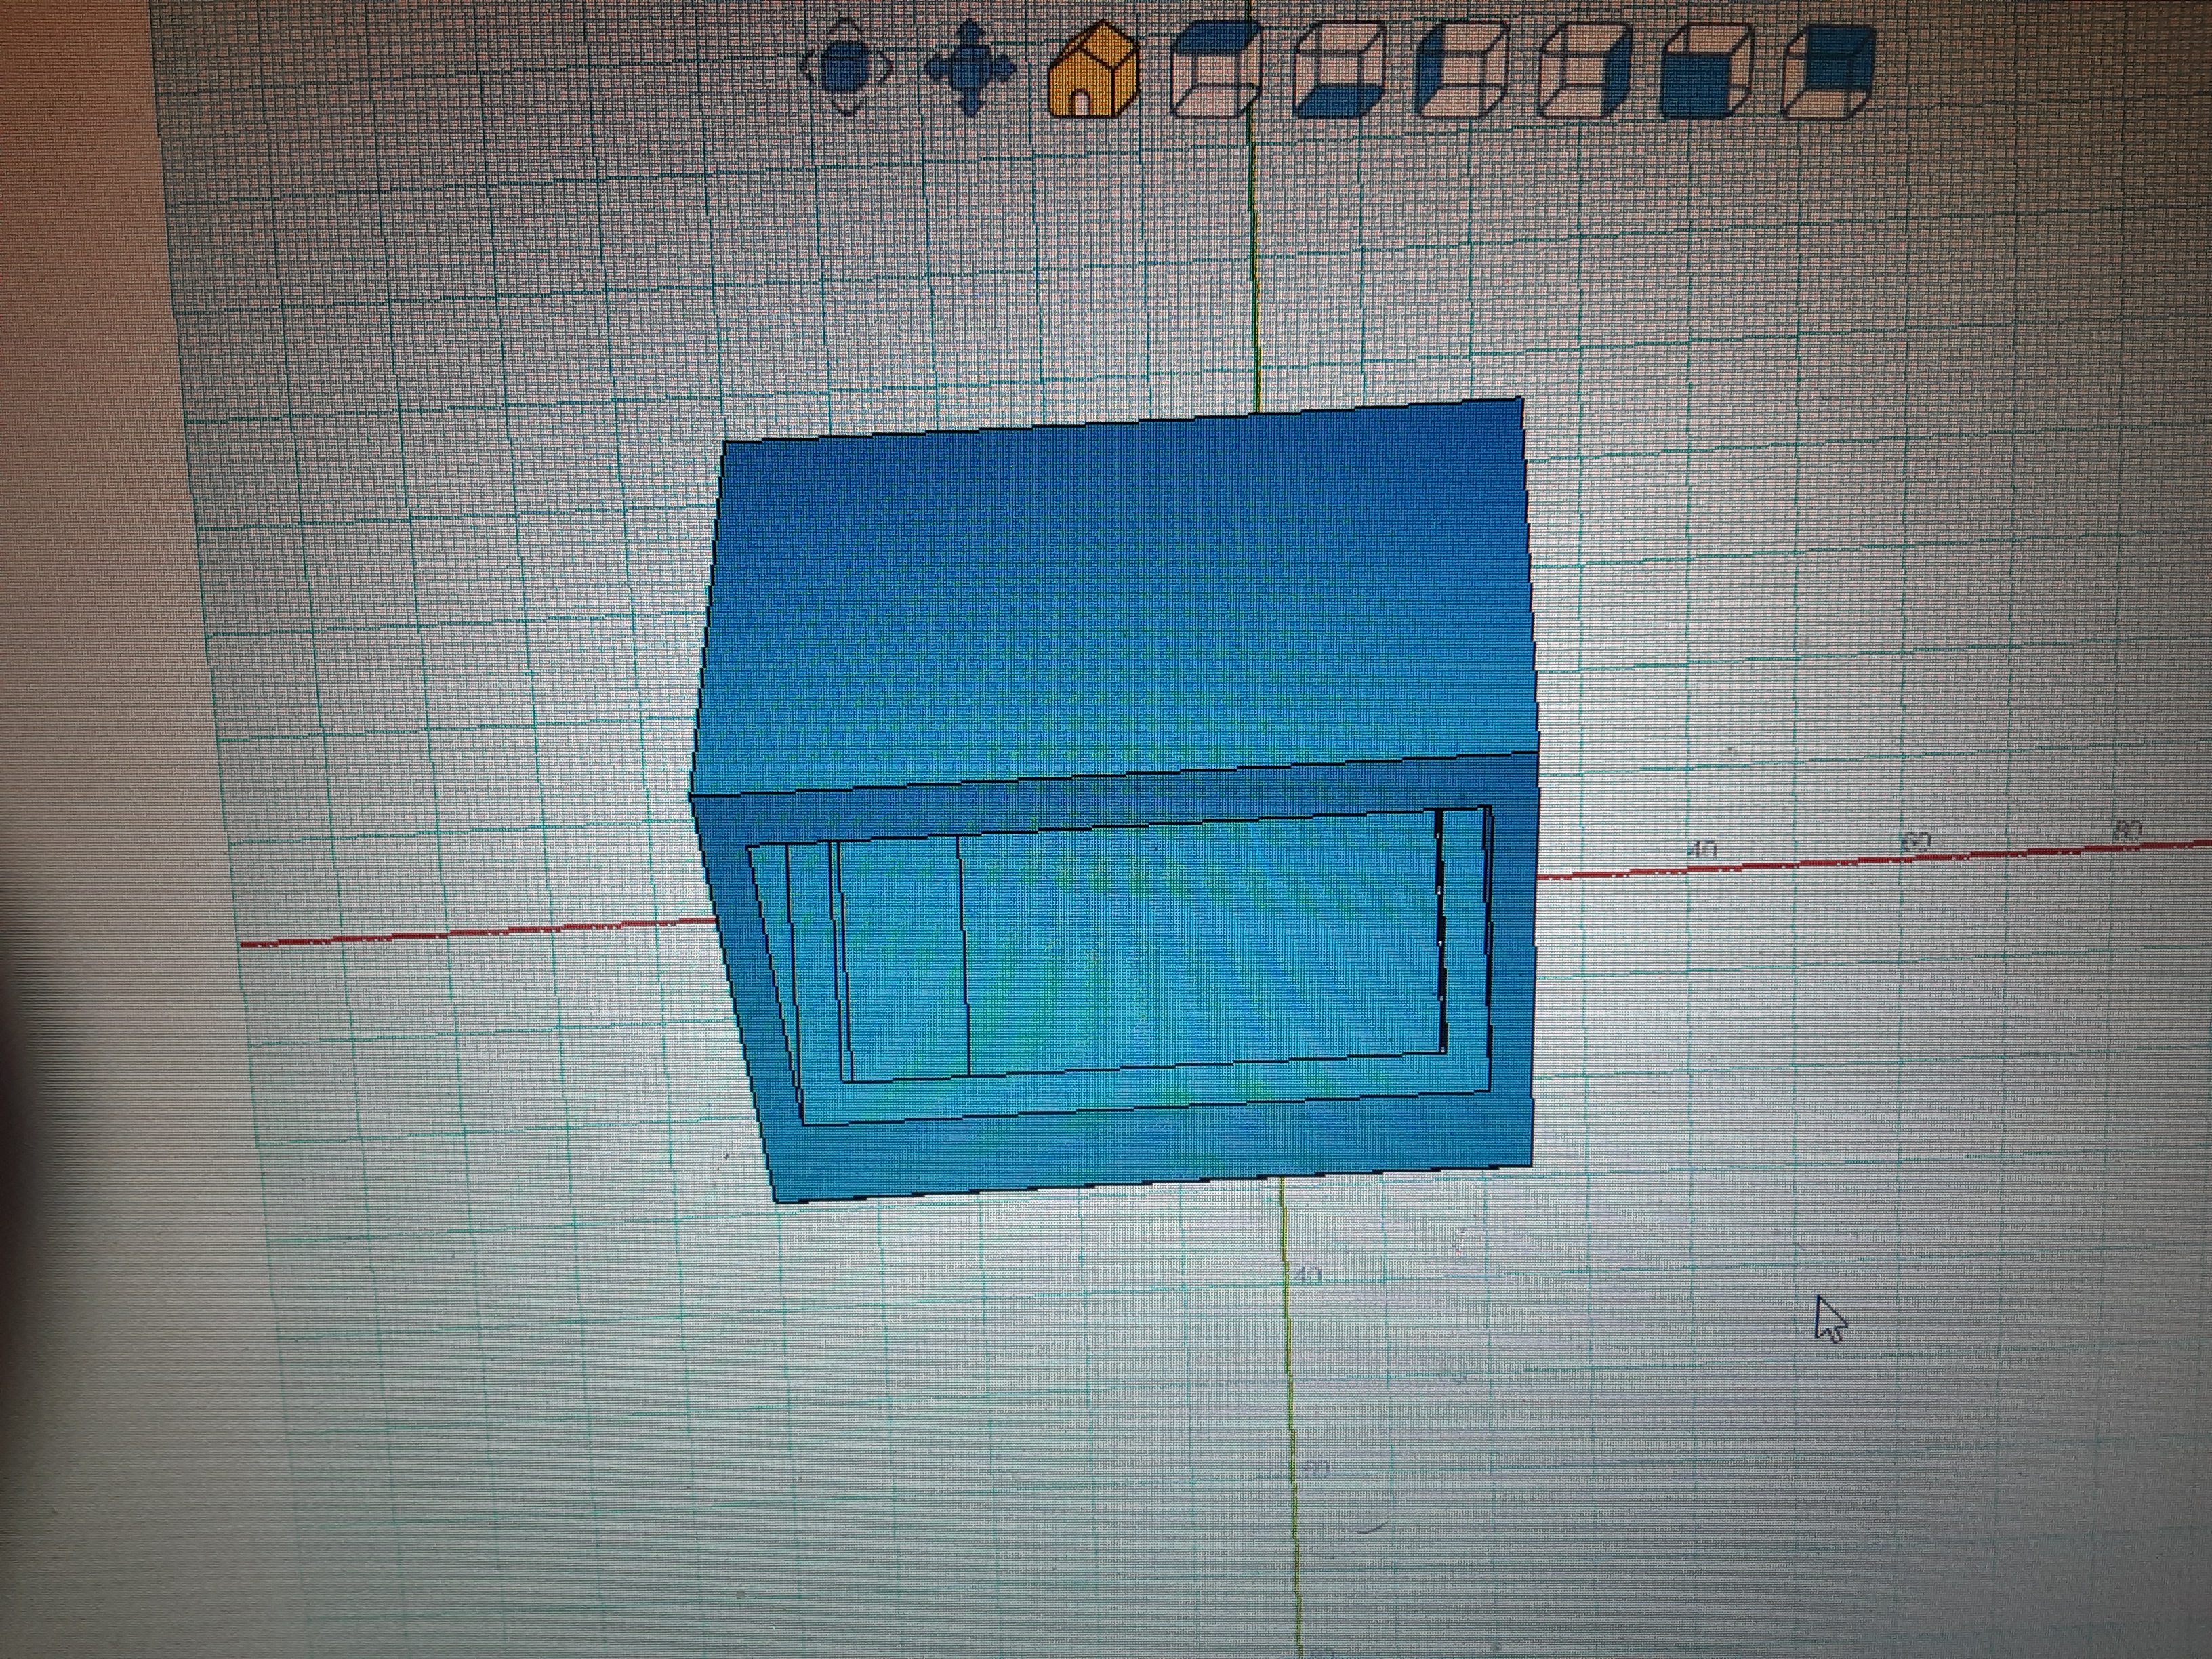
Task: Select the pan move-arrows tool
Action: [x=969, y=68]
